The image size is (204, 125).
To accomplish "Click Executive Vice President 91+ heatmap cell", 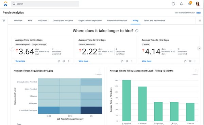I will point(91,82).
